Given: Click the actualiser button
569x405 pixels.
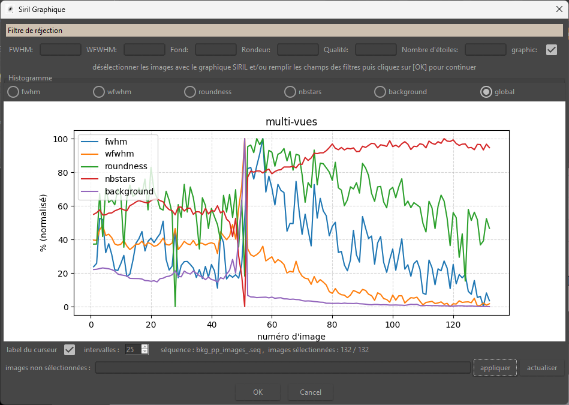Looking at the screenshot, I should point(542,368).
